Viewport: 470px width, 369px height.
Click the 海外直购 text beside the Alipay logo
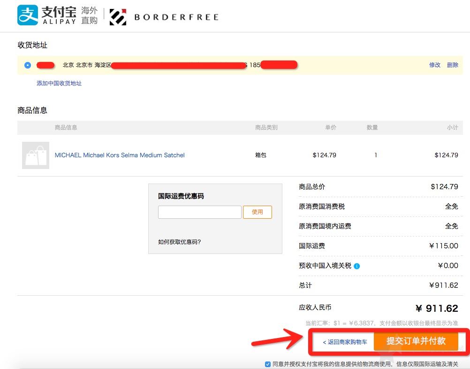coord(89,15)
